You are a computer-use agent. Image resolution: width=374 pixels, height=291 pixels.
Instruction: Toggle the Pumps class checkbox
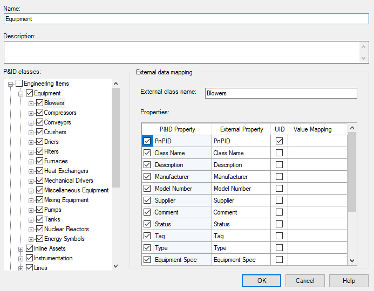39,210
